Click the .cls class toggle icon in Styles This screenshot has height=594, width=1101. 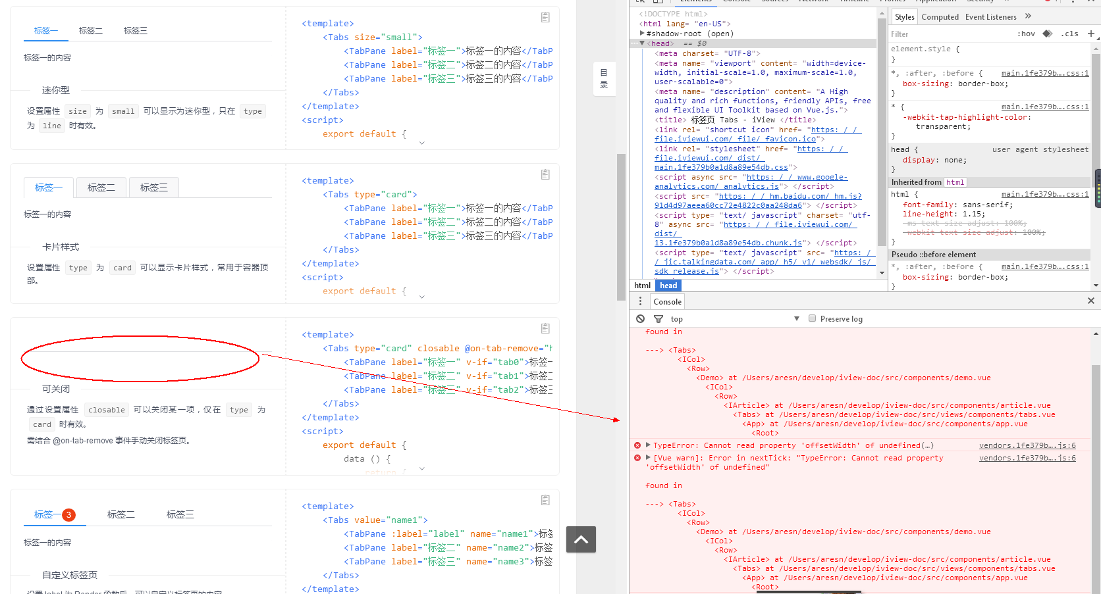coord(1069,33)
